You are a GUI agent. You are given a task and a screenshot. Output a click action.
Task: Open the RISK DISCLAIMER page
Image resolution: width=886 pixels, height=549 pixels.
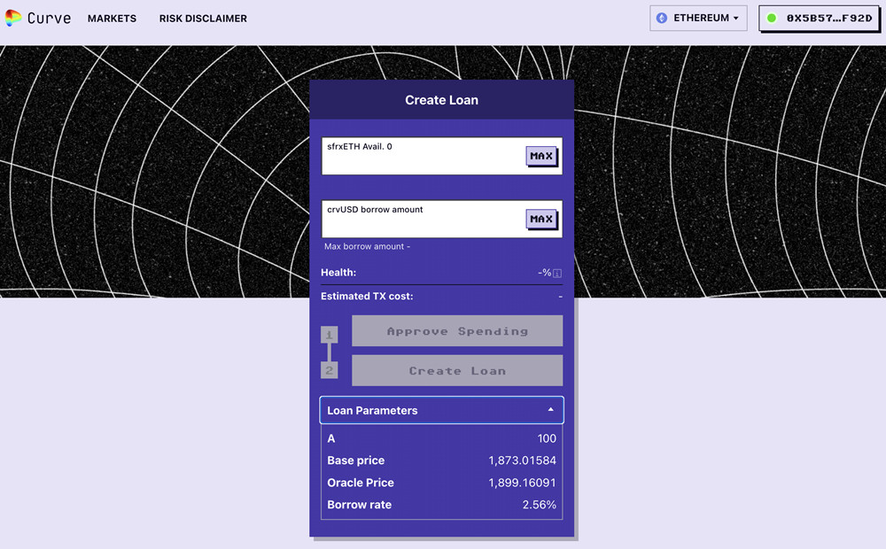coord(203,18)
